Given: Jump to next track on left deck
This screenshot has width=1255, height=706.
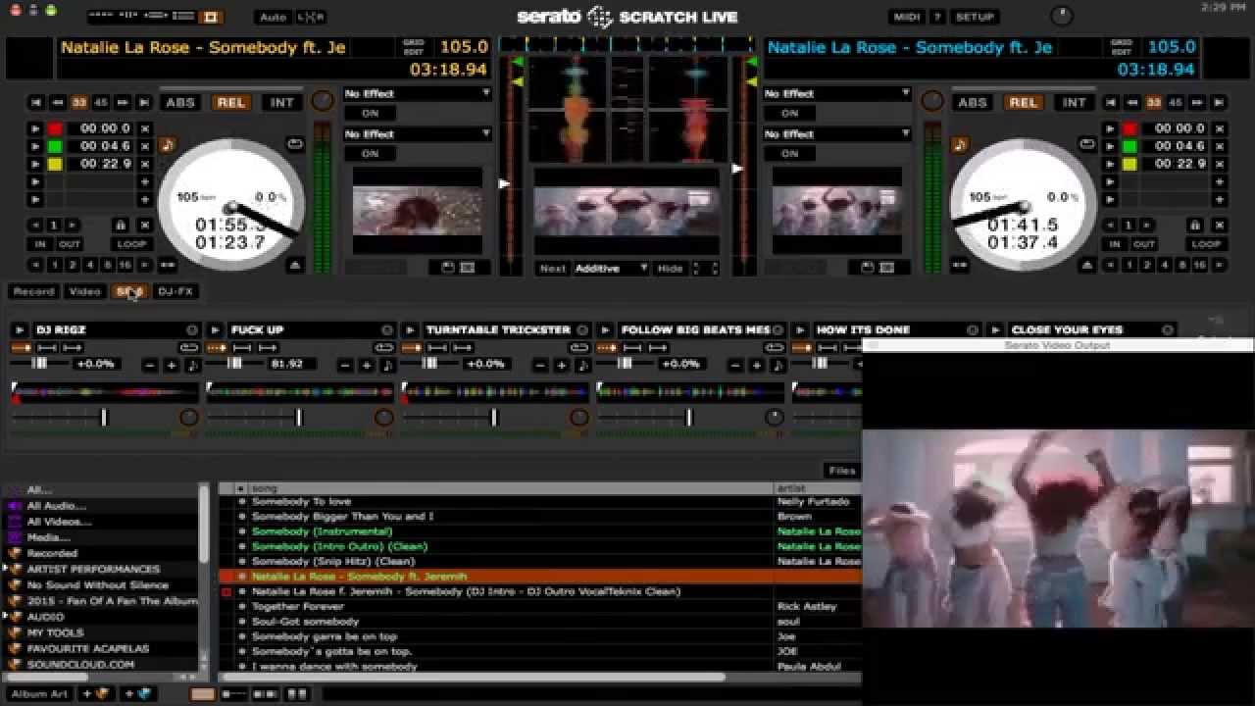Looking at the screenshot, I should click(144, 102).
